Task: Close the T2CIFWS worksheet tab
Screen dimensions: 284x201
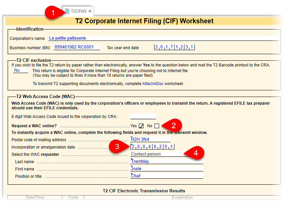Action: pyautogui.click(x=90, y=11)
